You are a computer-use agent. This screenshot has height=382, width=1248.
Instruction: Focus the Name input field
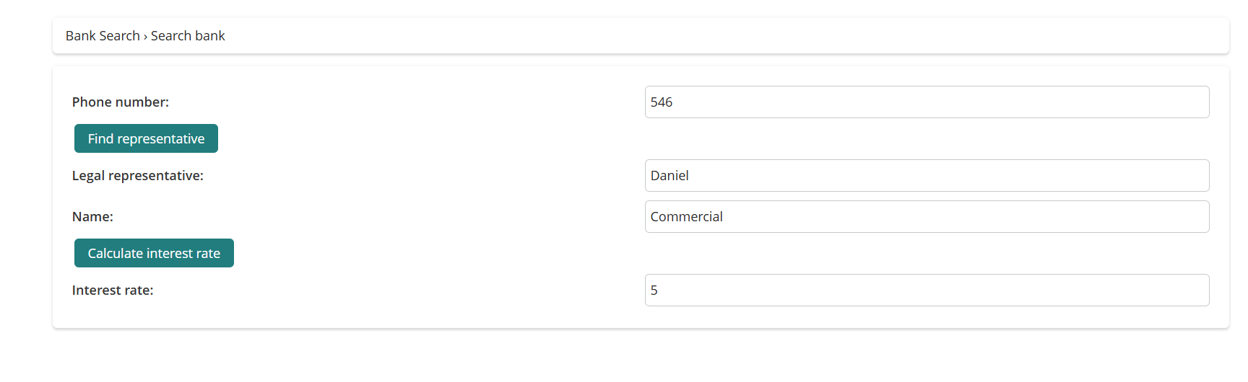click(927, 217)
